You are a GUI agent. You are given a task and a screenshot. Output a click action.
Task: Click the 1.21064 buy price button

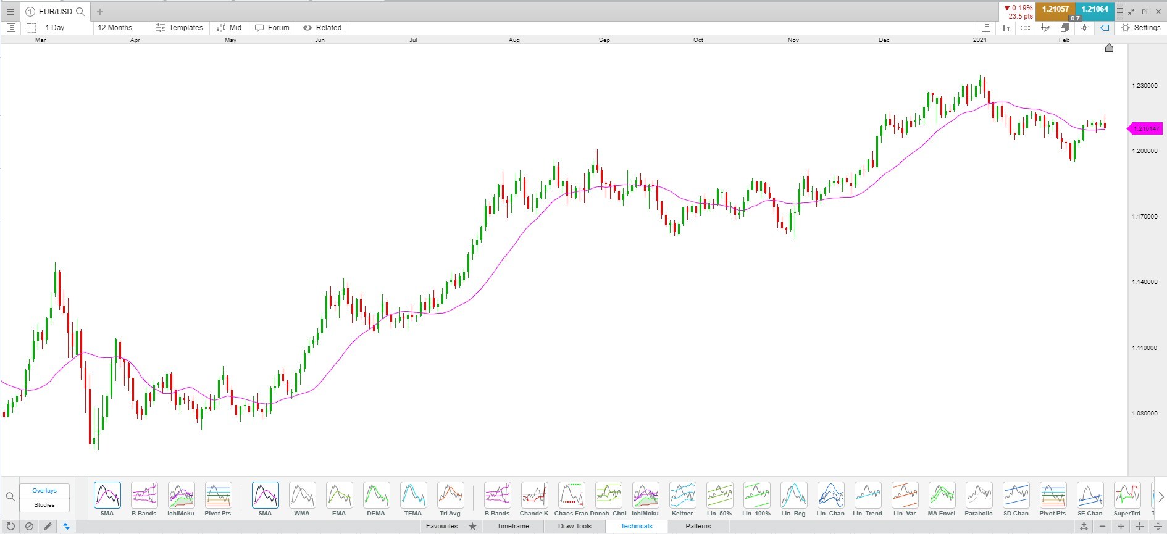(x=1095, y=9)
